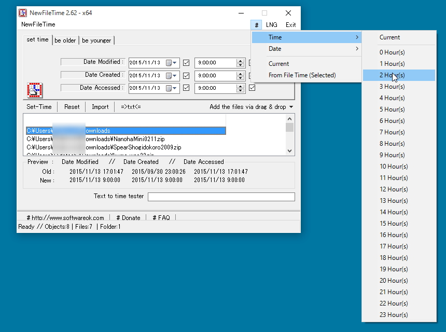Screen dimensions: 446x332
Task: Select the SpearShogidokoro2009.zip file row
Action: coord(126,147)
